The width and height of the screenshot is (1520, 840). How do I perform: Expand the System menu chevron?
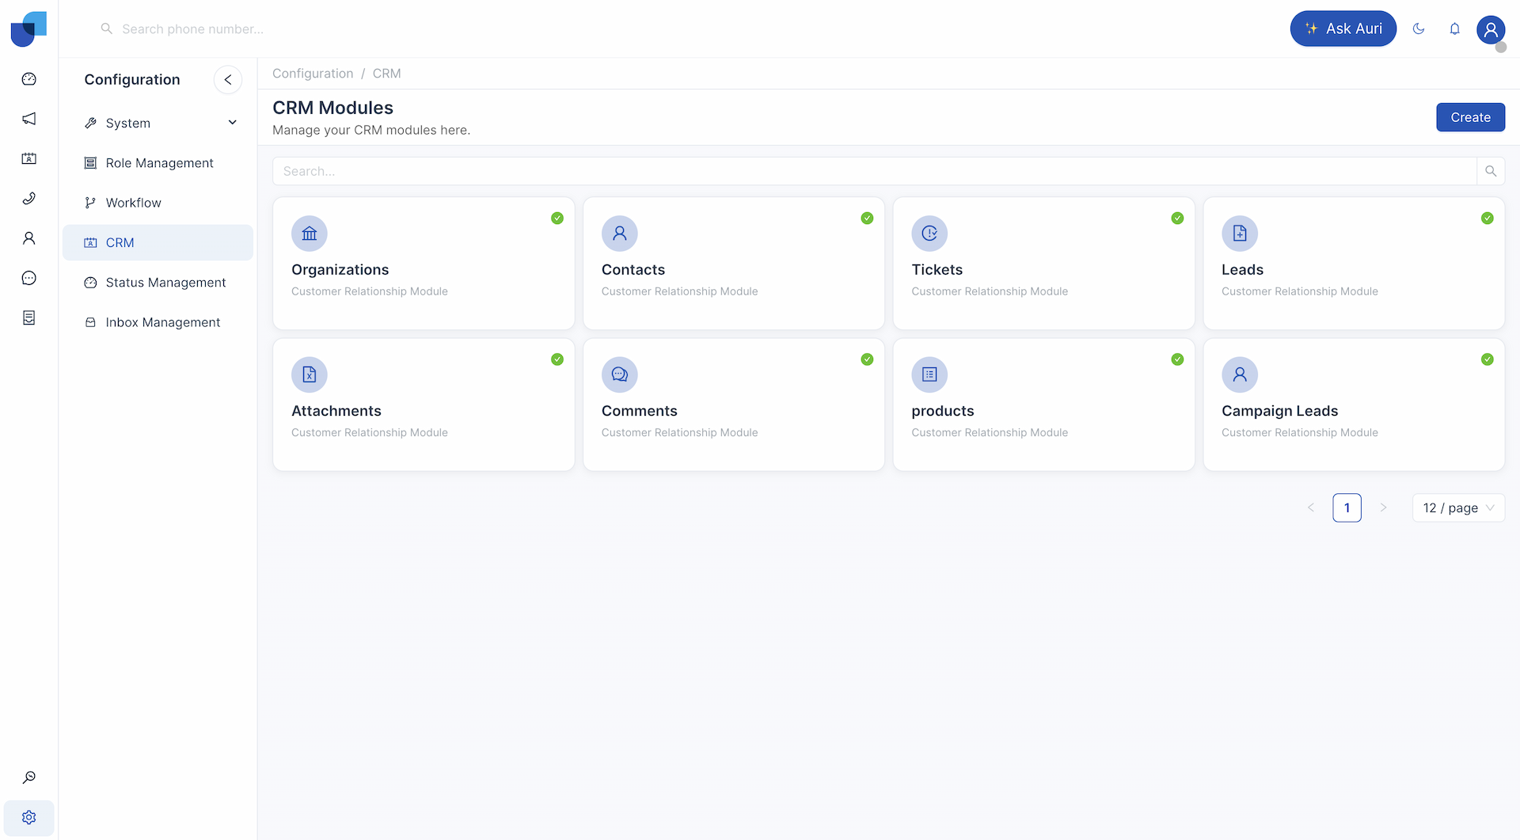coord(233,123)
